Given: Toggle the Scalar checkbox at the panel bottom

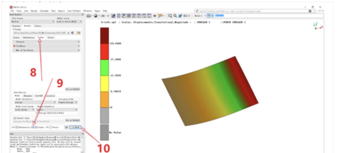Looking at the screenshot, I should pos(37,127).
